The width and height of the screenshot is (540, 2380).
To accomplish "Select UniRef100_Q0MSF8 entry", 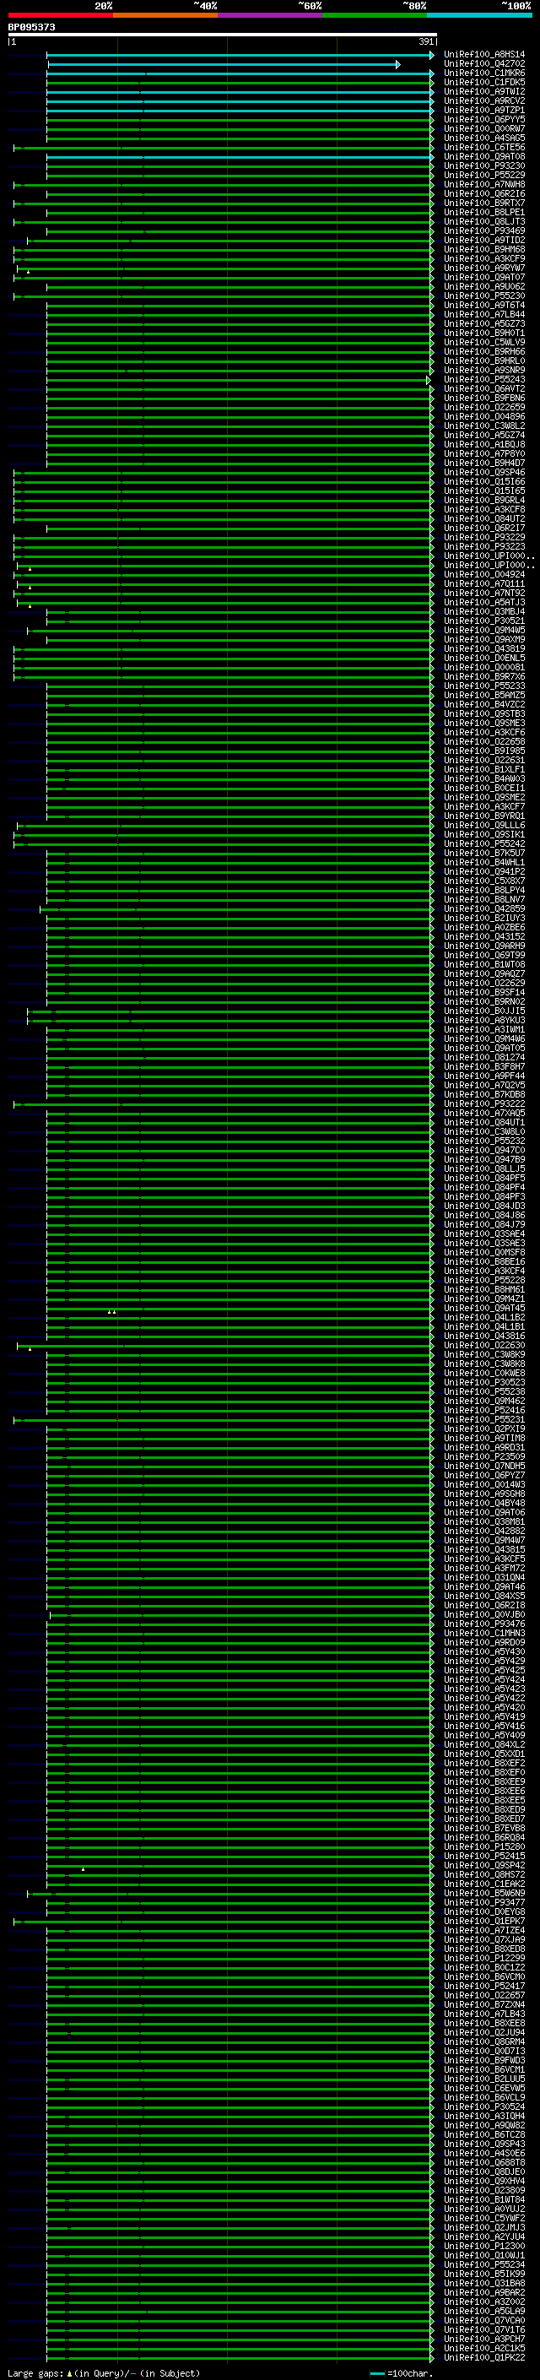I will click(483, 1253).
